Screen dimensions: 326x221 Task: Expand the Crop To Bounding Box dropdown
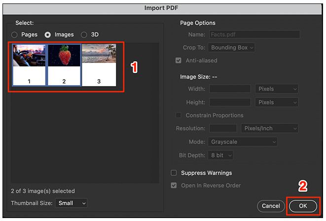(231, 48)
